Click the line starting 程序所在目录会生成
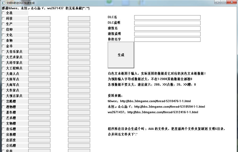This screenshot has height=152, width=238. click(x=166, y=129)
